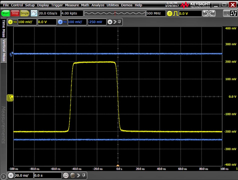Click the Redo arrow icon
The image size is (238, 180).
click(212, 13)
